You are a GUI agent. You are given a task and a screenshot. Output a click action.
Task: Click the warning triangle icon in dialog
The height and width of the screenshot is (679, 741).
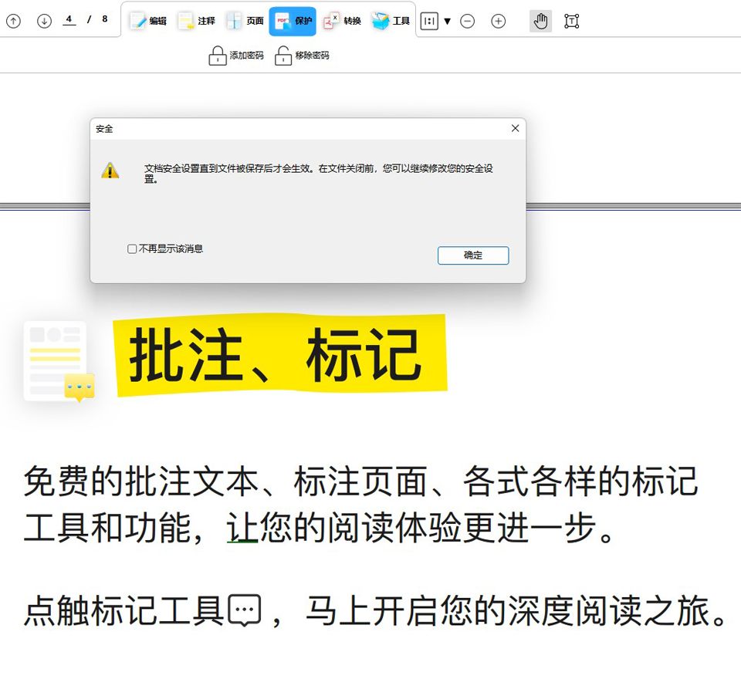click(x=110, y=171)
